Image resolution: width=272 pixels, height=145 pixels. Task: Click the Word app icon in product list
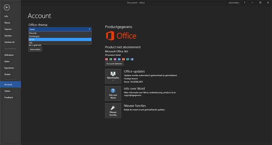pyautogui.click(x=132, y=59)
